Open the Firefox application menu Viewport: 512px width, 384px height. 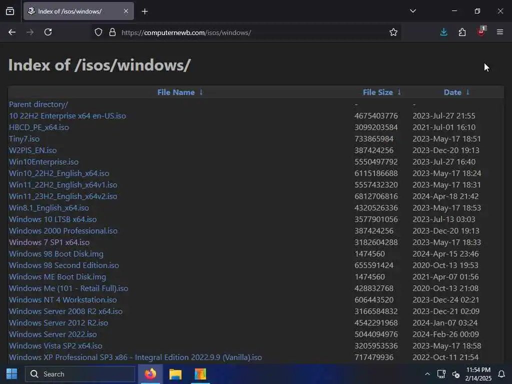[x=500, y=32]
